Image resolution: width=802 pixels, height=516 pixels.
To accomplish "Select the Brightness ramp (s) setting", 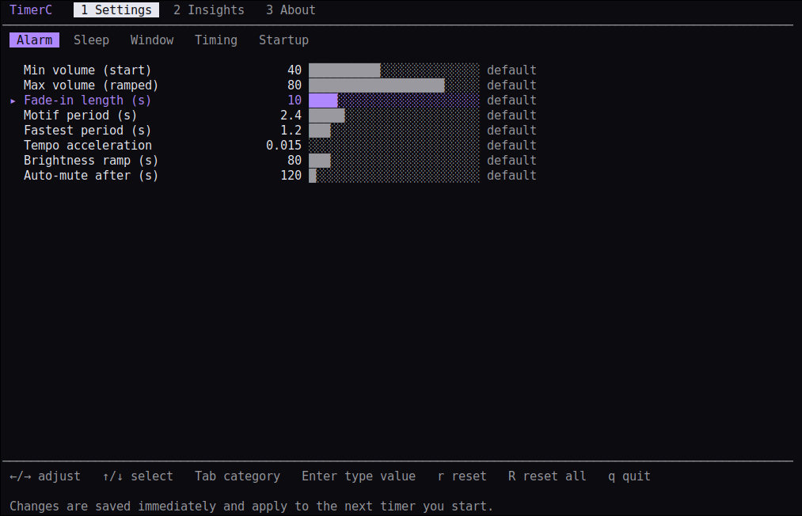I will [91, 161].
